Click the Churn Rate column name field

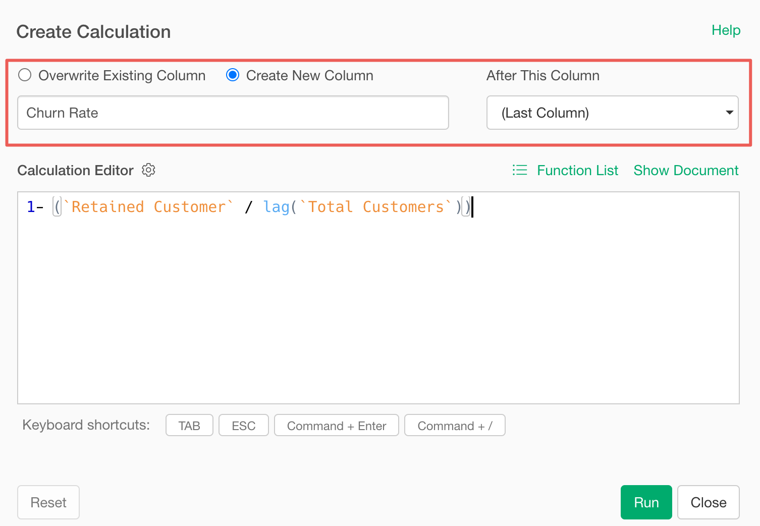point(233,113)
